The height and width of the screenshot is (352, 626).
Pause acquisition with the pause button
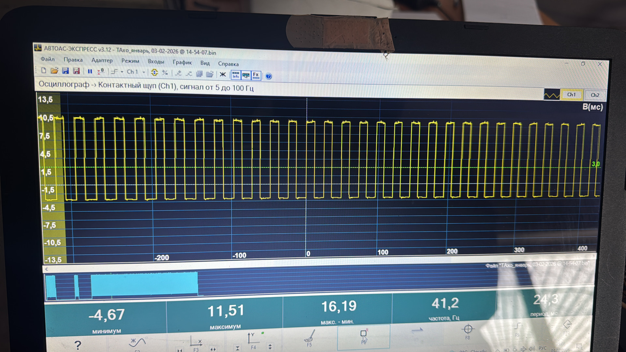tap(90, 71)
